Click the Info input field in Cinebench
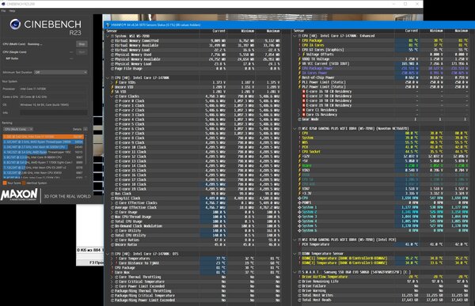The image size is (475, 306). (x=54, y=112)
